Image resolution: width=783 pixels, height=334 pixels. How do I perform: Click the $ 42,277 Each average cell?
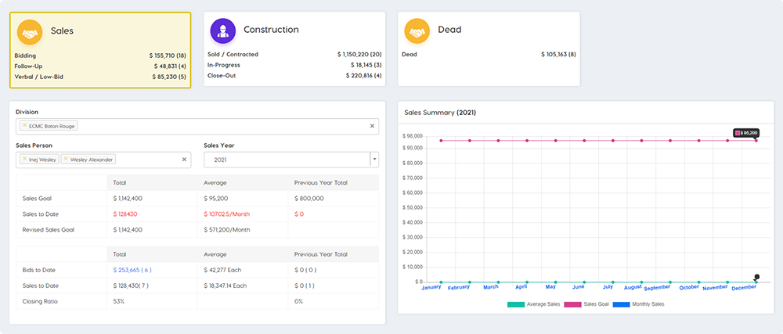click(x=243, y=270)
